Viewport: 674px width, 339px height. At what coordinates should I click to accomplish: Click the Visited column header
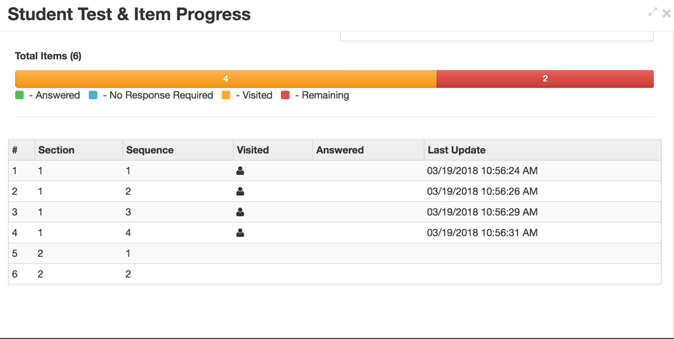click(x=252, y=150)
